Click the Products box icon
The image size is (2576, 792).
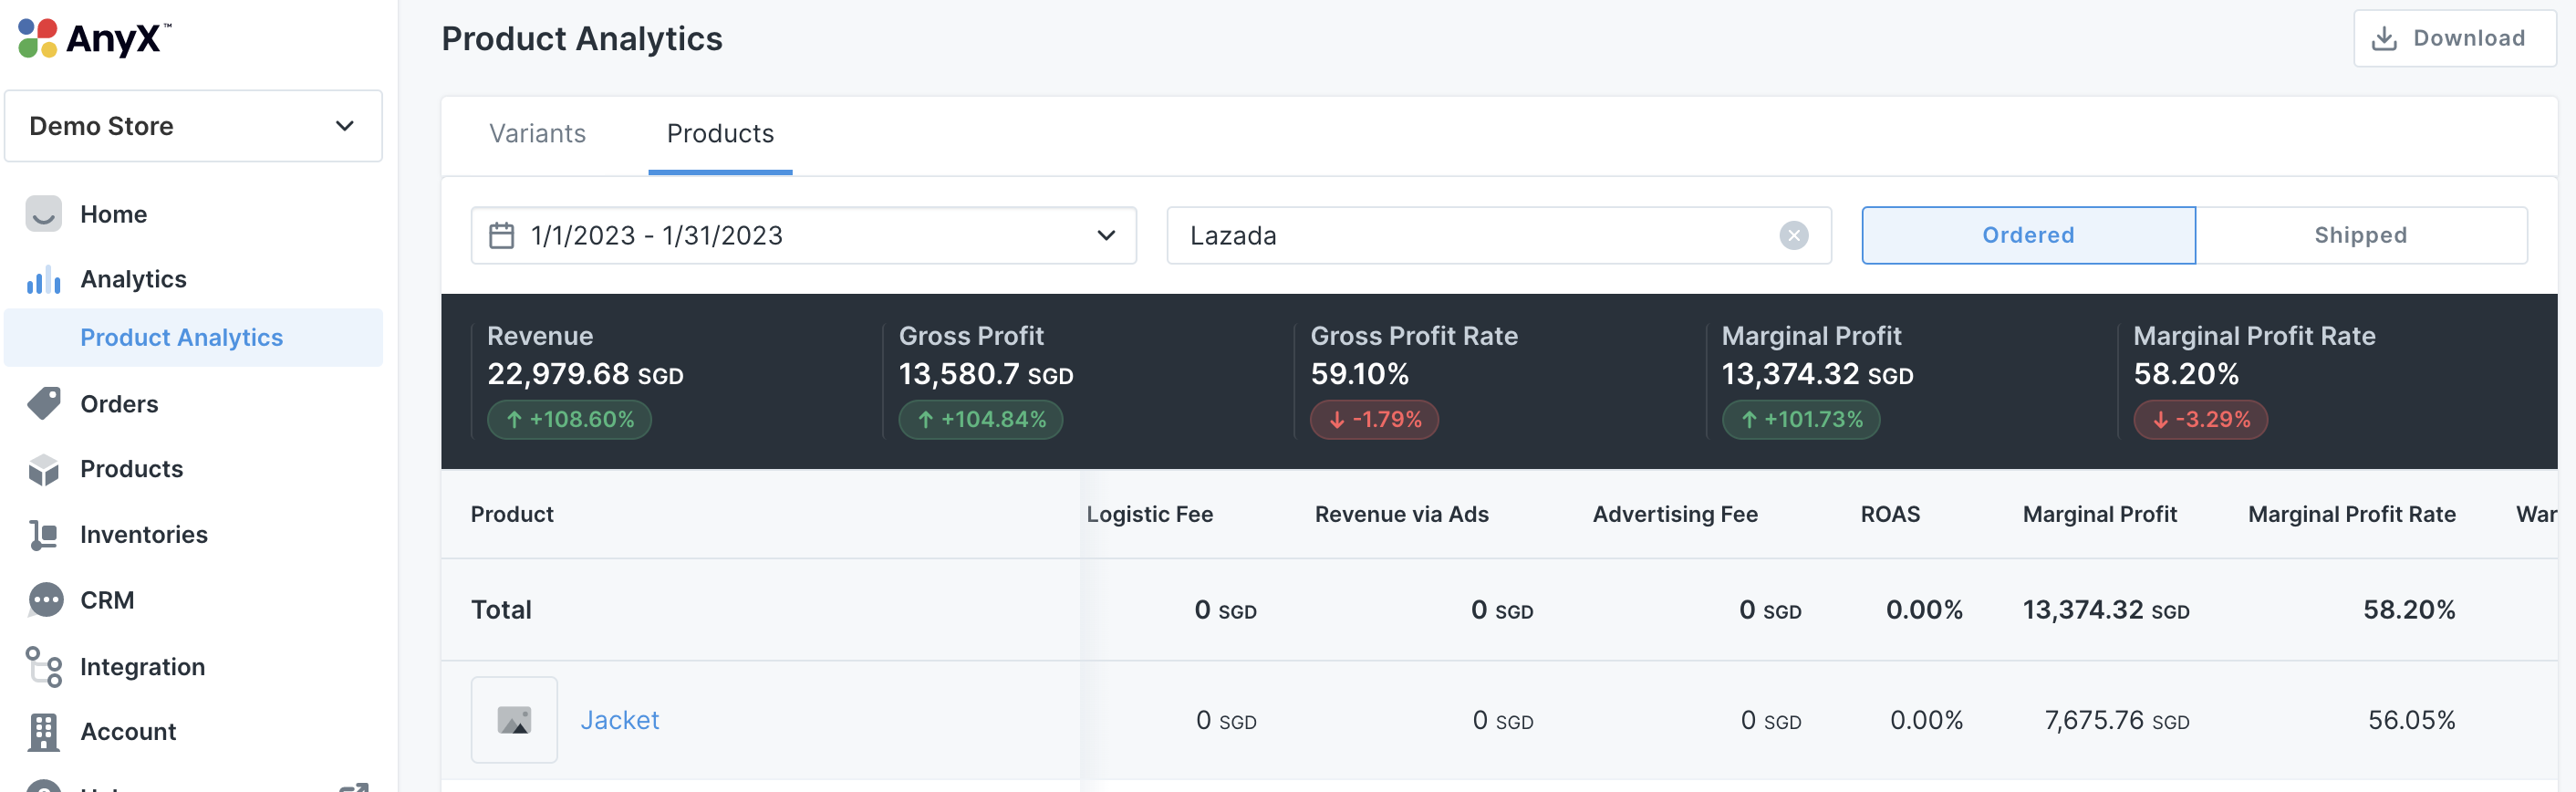point(43,469)
